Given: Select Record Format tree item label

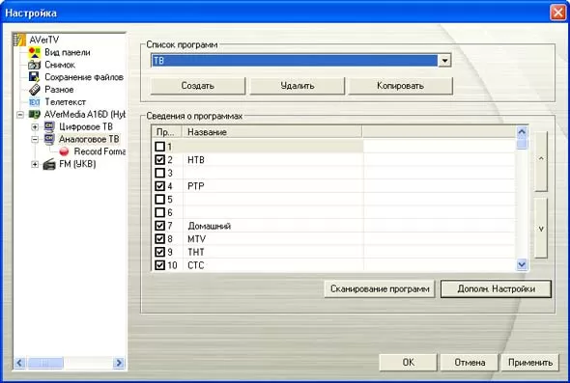Looking at the screenshot, I should click(100, 151).
